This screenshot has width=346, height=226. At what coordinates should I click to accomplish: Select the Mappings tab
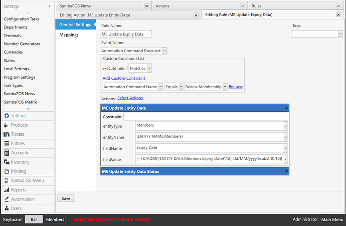coord(69,35)
